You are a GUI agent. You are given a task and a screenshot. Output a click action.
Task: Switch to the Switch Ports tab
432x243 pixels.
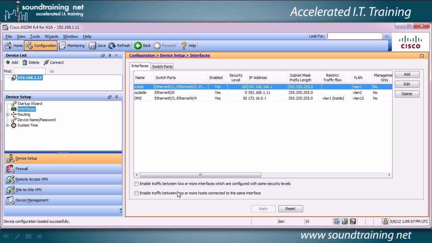162,66
